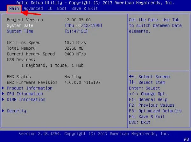Open DIMM Information submenu
191x142 pixels.
click(26, 100)
